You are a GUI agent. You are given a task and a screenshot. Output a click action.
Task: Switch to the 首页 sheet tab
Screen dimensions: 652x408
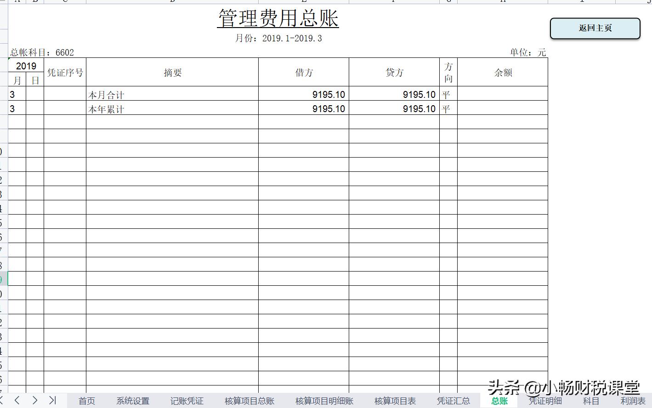pyautogui.click(x=86, y=401)
